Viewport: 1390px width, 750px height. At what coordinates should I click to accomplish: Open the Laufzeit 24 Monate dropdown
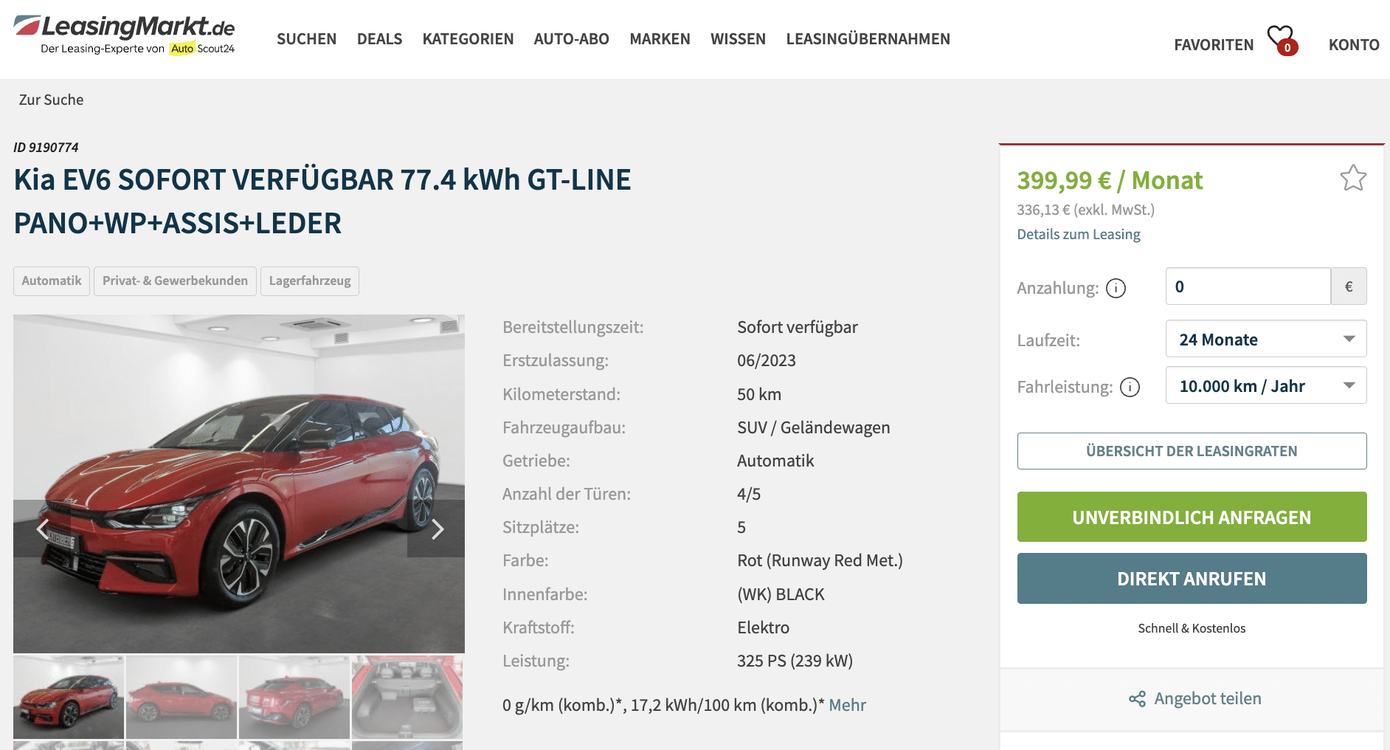point(1266,339)
